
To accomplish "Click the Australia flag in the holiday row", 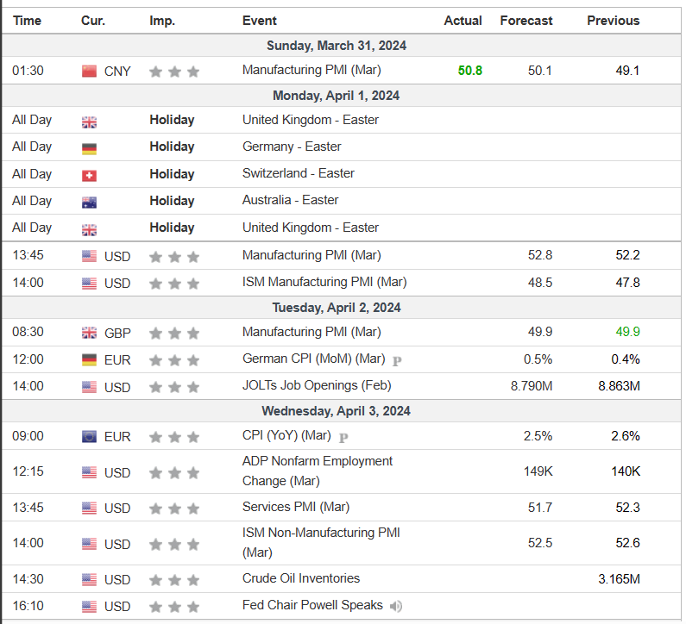I will tap(89, 202).
